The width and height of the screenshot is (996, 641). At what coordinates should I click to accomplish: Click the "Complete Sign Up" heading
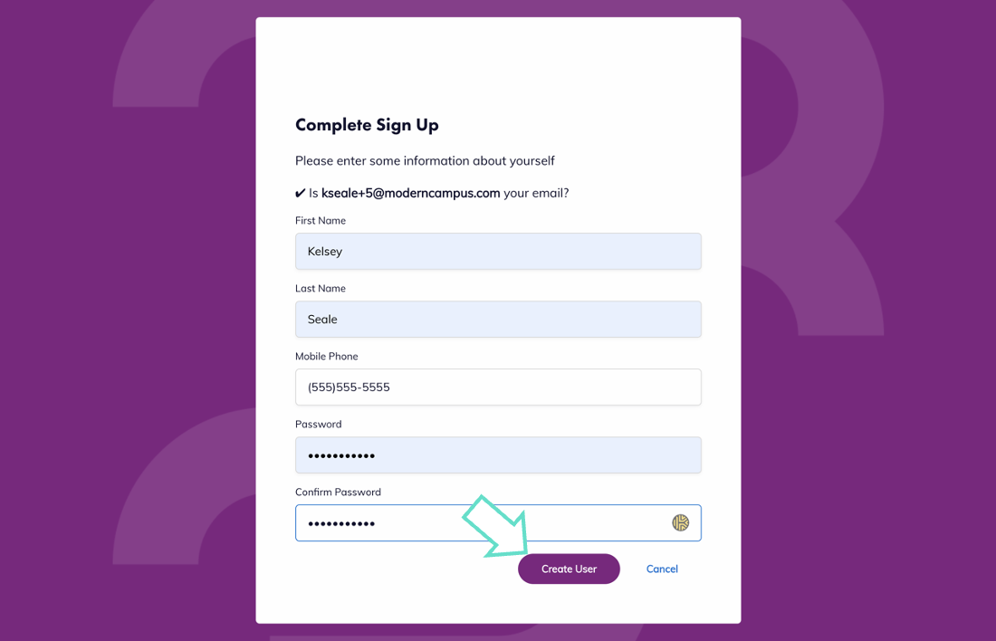[367, 125]
